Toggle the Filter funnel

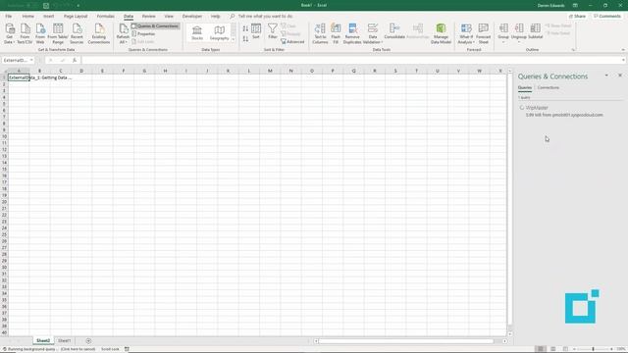coord(273,31)
